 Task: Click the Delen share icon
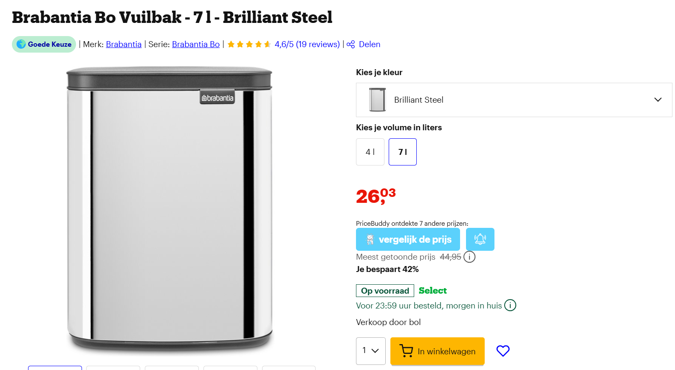click(x=350, y=44)
